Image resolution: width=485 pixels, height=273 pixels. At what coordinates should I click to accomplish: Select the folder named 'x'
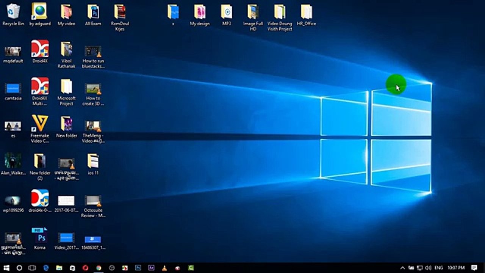(x=173, y=15)
